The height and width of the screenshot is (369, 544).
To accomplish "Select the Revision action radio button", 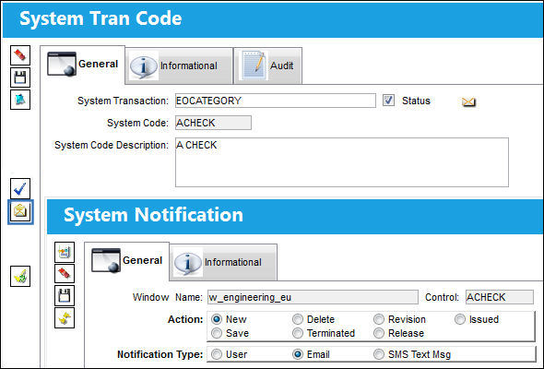I will tap(379, 319).
